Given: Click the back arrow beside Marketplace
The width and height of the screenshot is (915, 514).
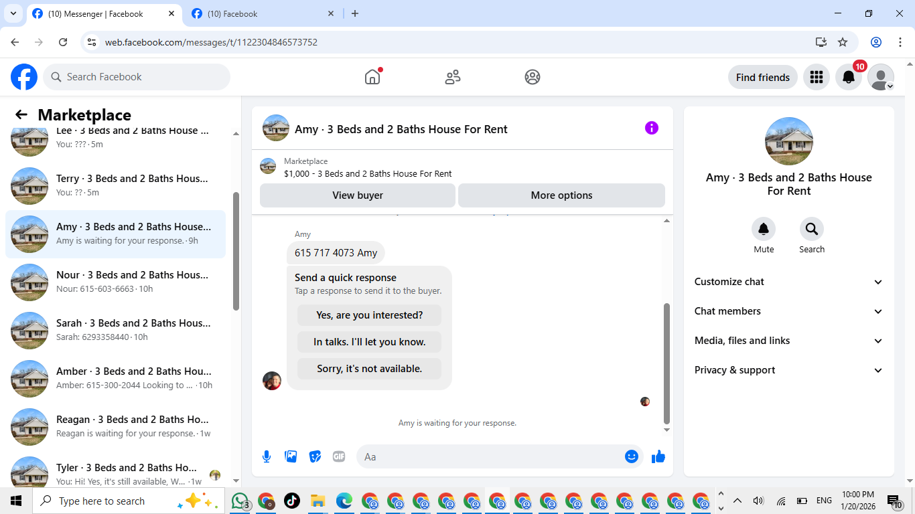Looking at the screenshot, I should [x=21, y=114].
